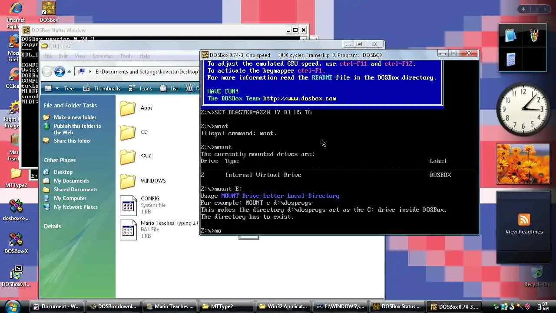Image resolution: width=556 pixels, height=313 pixels.
Task: Switch to DOSBox Status taskbar button
Action: (x=396, y=306)
